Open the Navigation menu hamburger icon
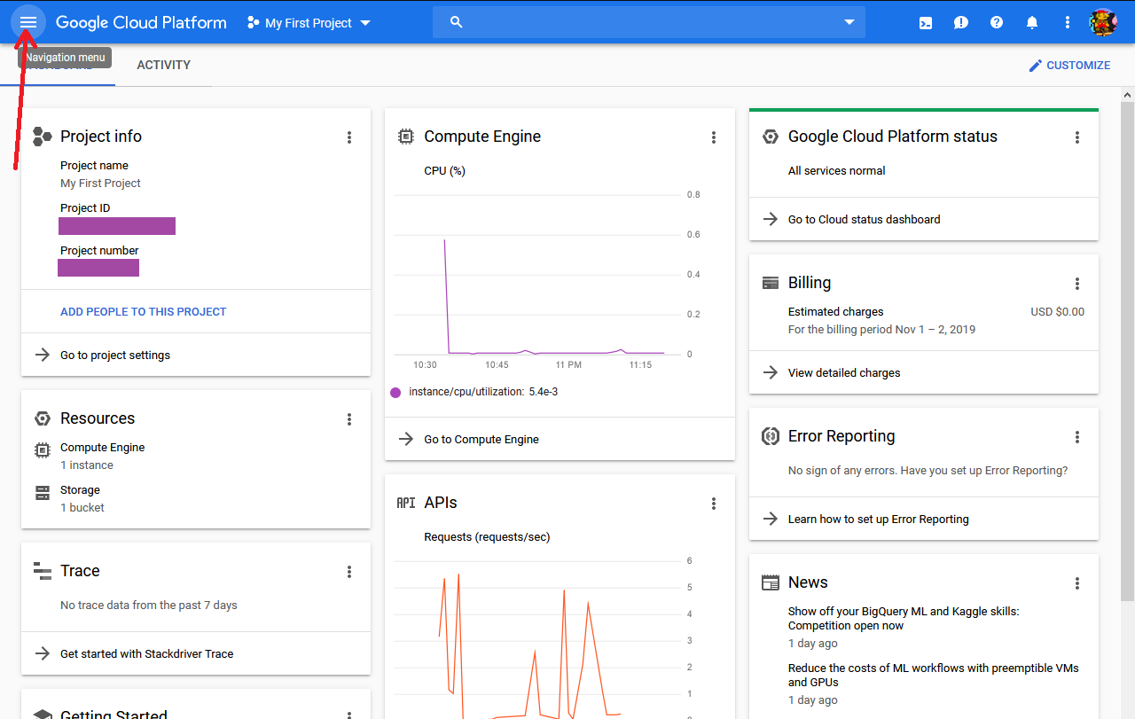The width and height of the screenshot is (1135, 719). click(28, 22)
